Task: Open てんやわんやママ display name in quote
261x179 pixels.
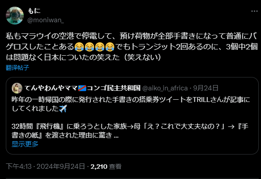Action: coord(51,88)
